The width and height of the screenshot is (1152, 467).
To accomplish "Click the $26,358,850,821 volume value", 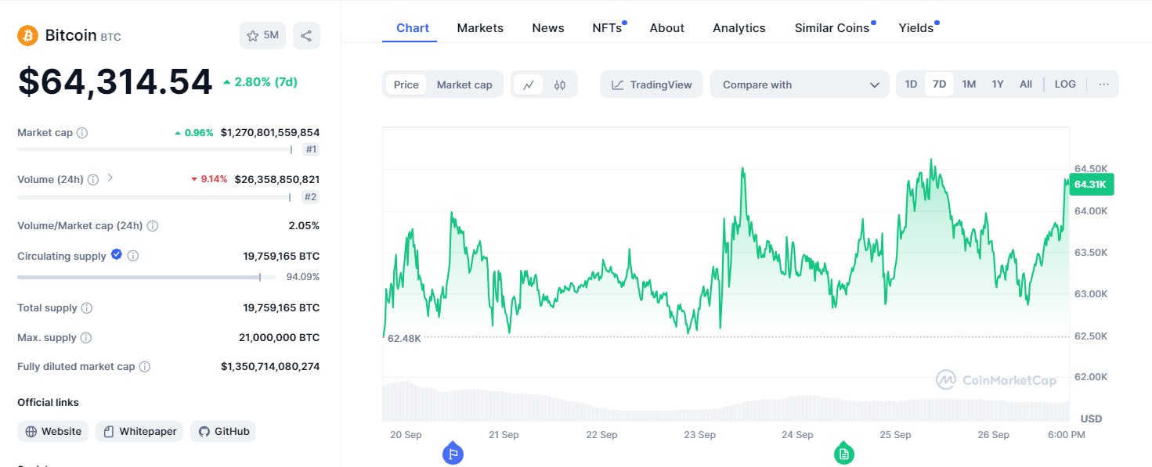I will (277, 179).
